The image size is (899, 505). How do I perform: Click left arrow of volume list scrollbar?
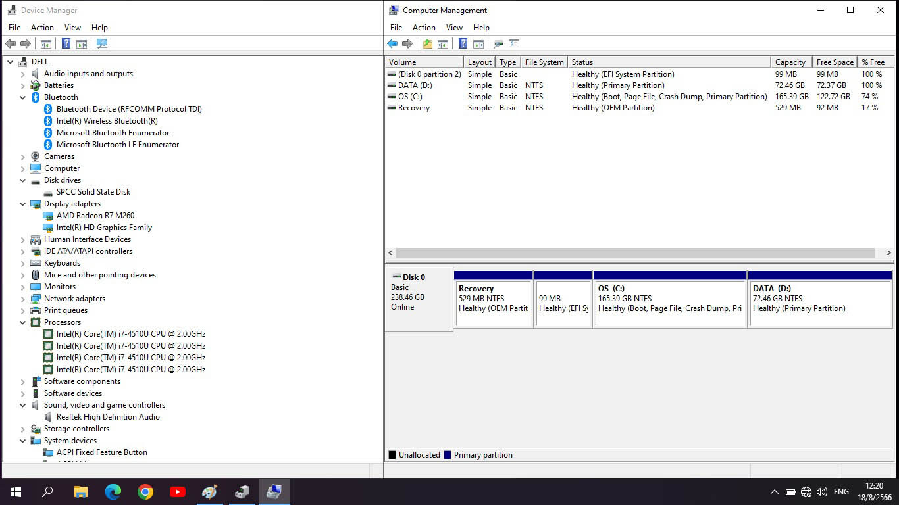(390, 252)
